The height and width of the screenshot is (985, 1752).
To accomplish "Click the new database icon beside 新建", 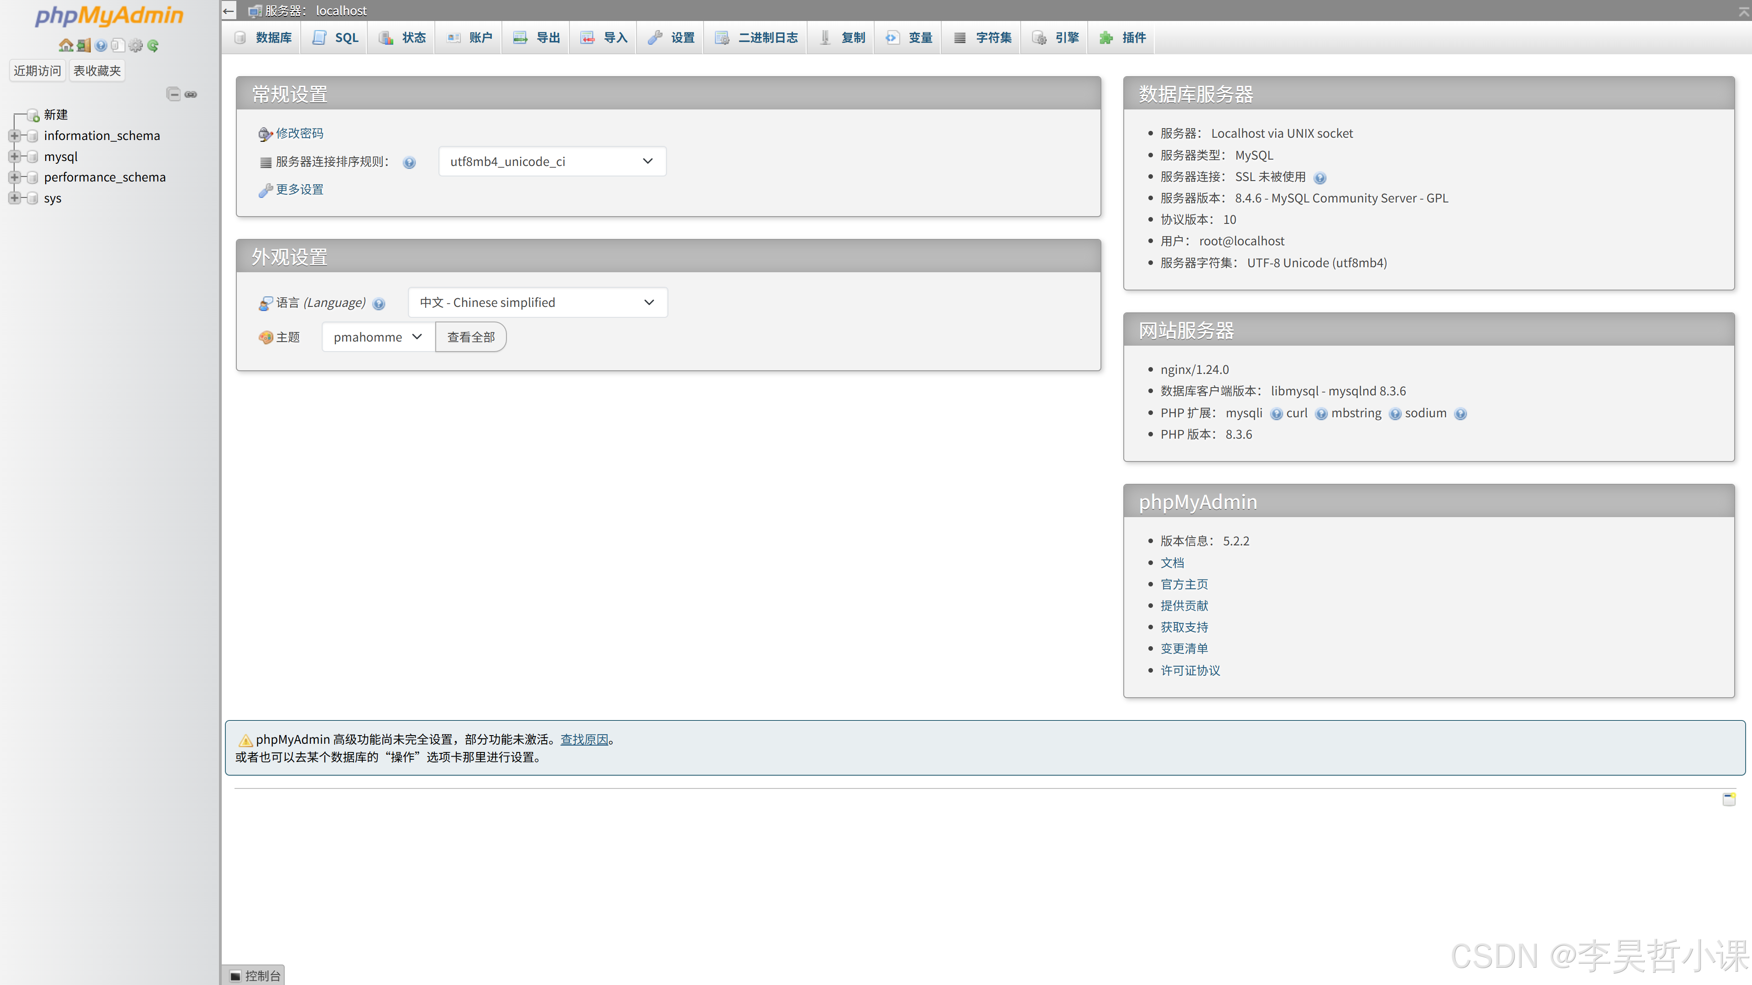I will point(33,115).
